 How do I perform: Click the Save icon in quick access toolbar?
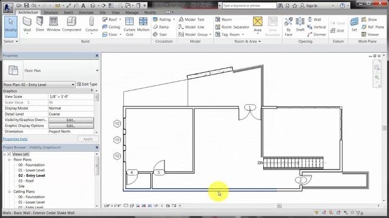[26, 5]
